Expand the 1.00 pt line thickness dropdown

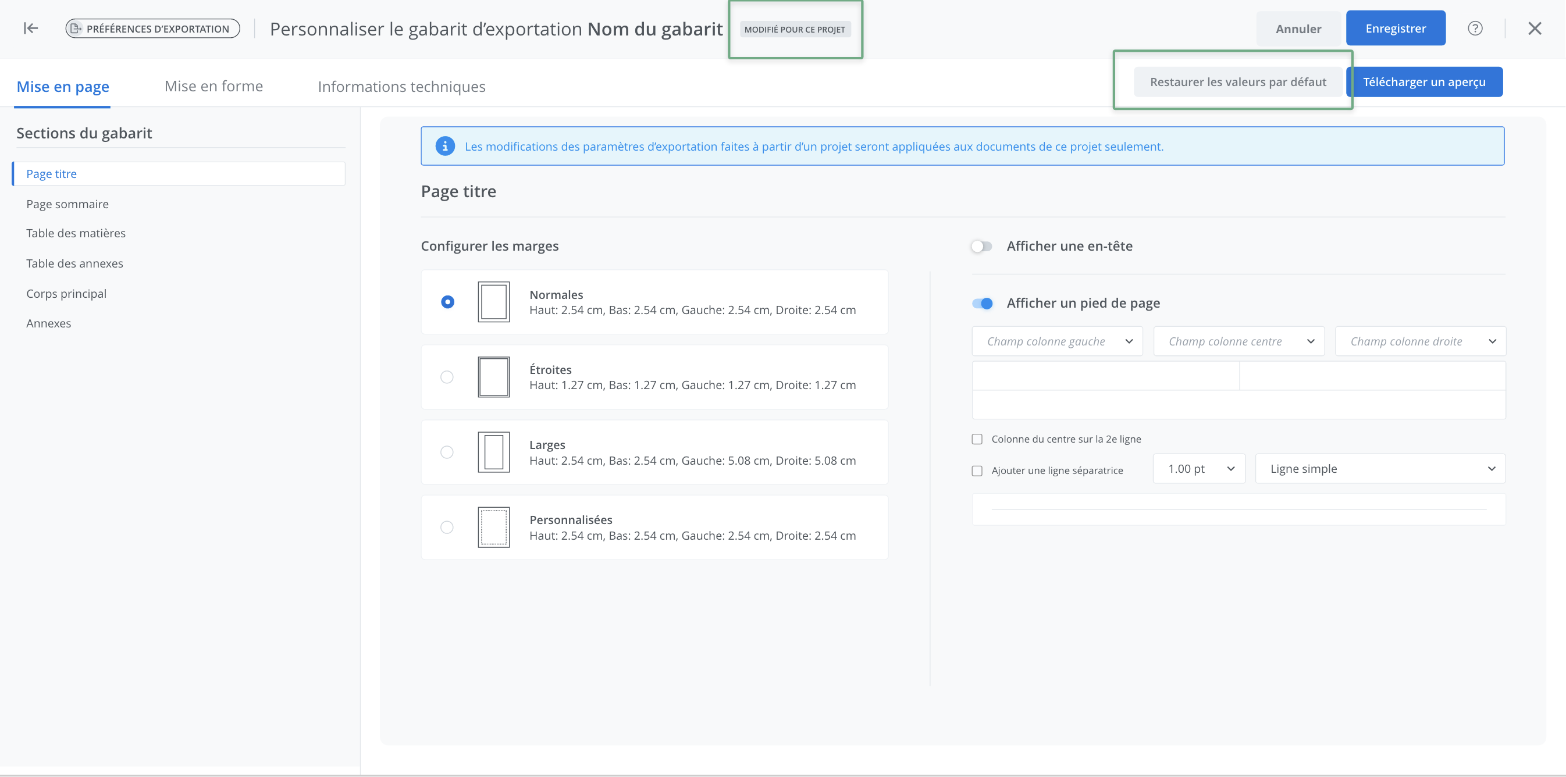pos(1199,469)
